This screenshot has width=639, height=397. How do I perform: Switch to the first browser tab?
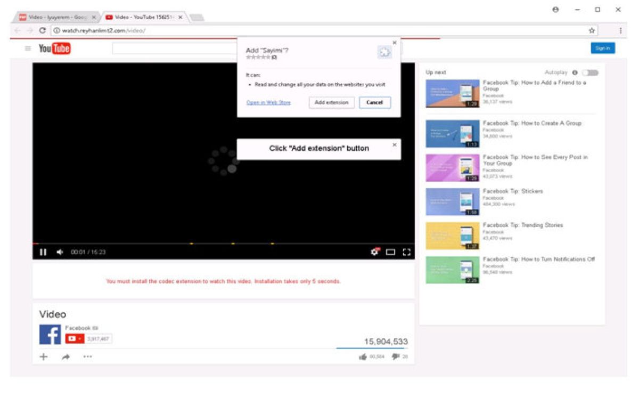(x=53, y=17)
